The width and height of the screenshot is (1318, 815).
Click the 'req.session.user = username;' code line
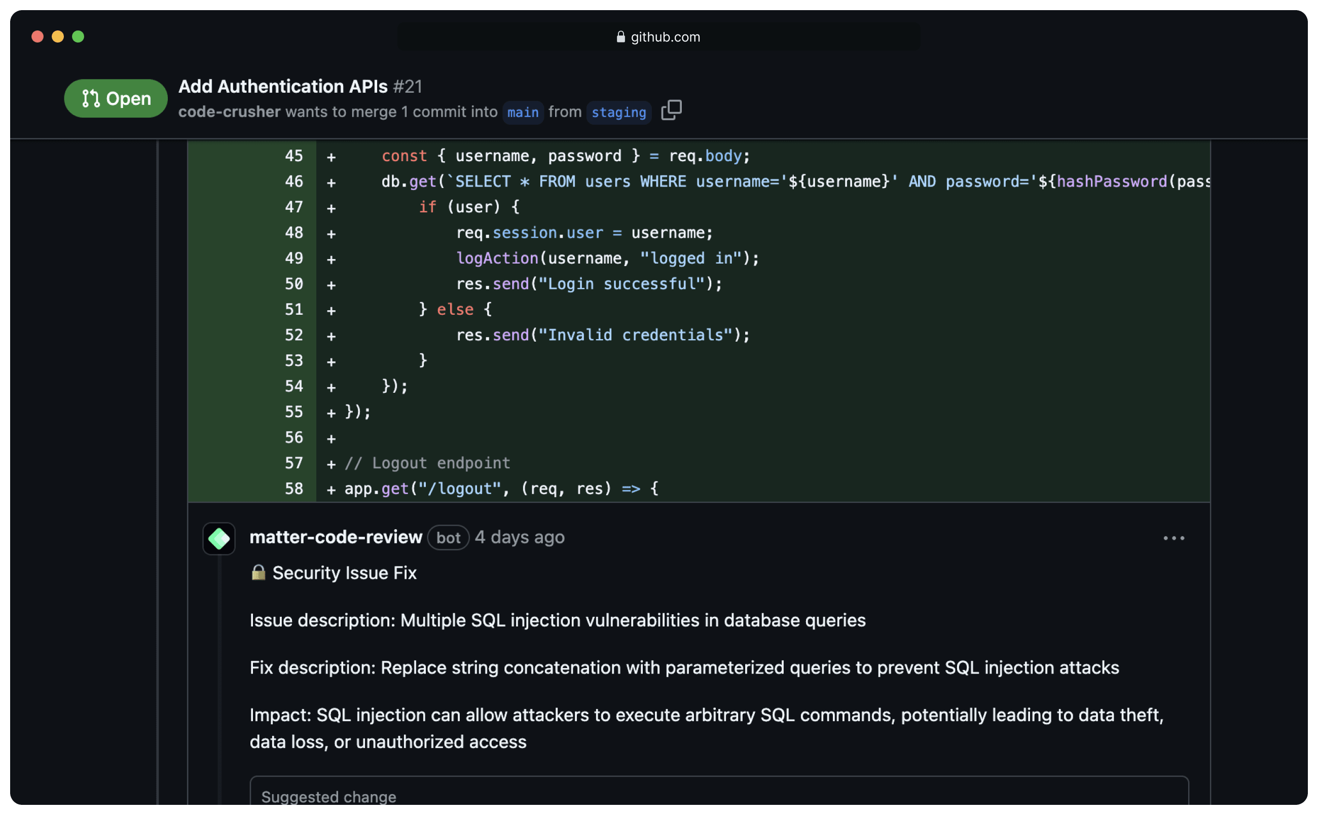pos(584,233)
